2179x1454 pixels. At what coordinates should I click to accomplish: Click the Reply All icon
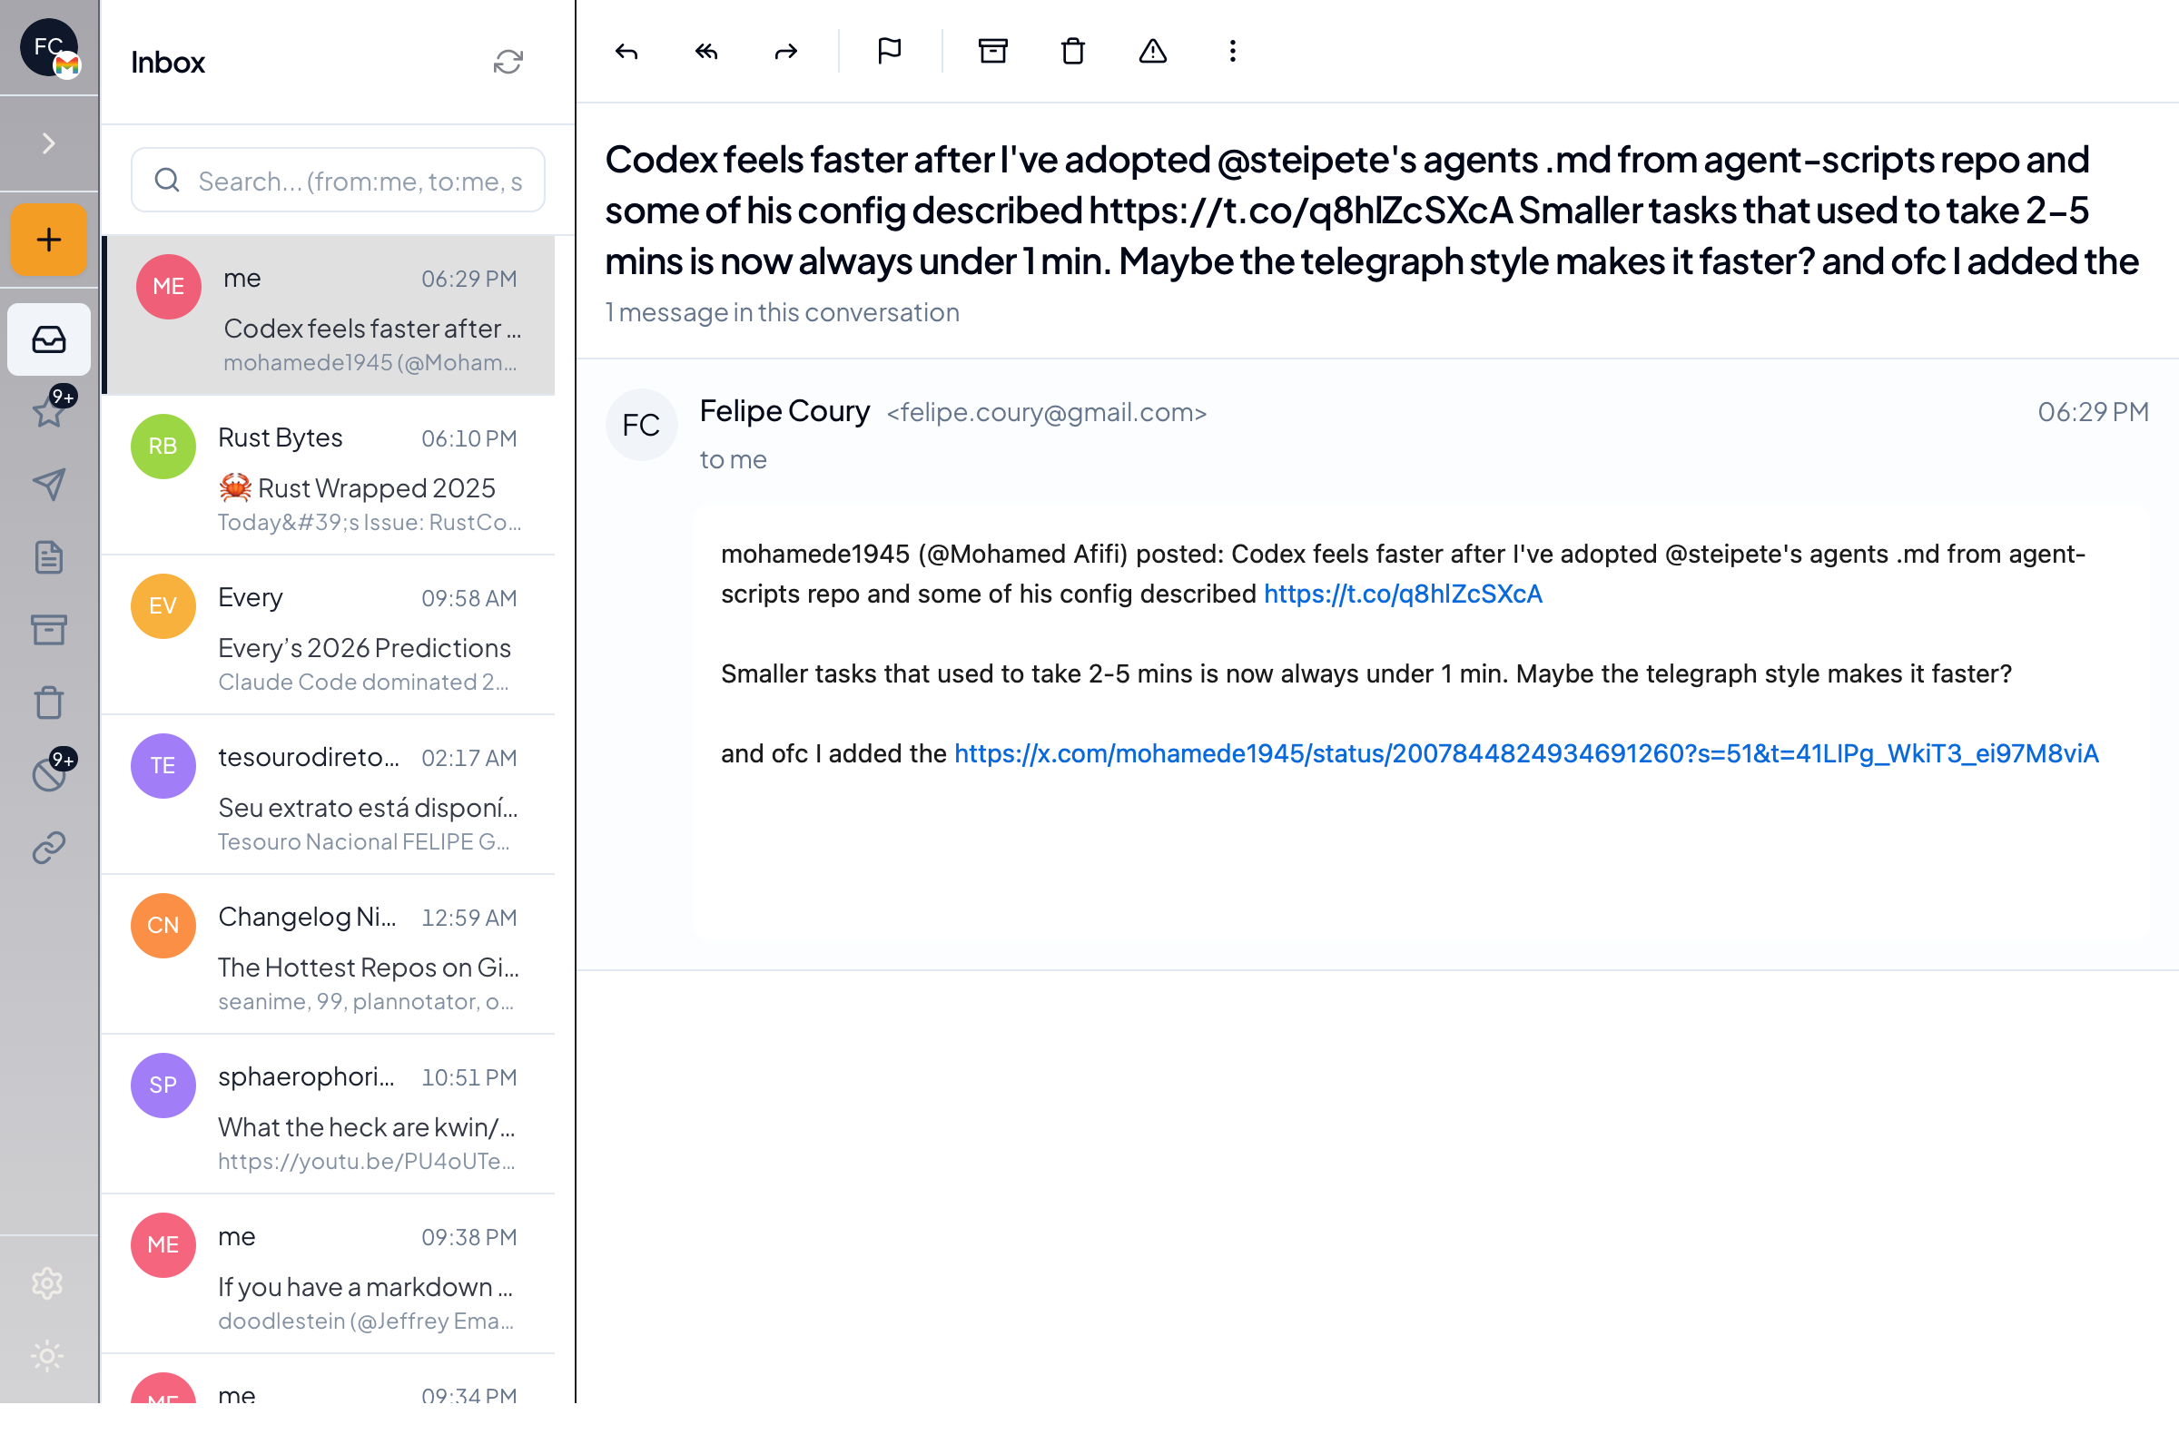tap(706, 51)
